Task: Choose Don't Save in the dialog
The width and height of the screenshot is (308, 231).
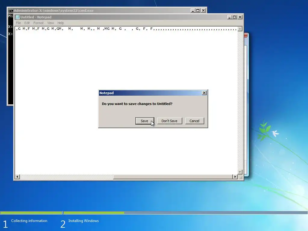Action: (170, 121)
